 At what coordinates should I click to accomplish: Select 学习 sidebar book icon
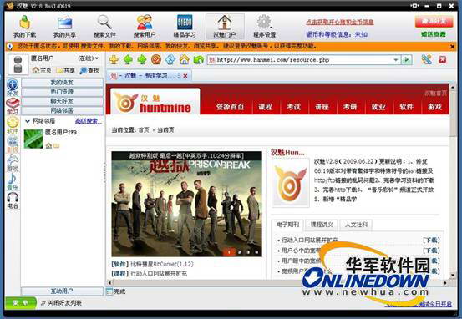13,106
